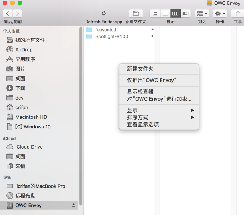Open the 显示 submenu in context menu
This screenshot has width=244, height=215.
tap(159, 110)
